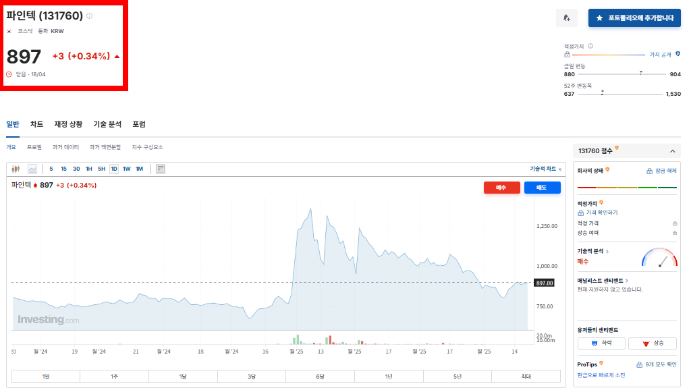The width and height of the screenshot is (691, 388).
Task: Click the red 매수 button
Action: (501, 188)
